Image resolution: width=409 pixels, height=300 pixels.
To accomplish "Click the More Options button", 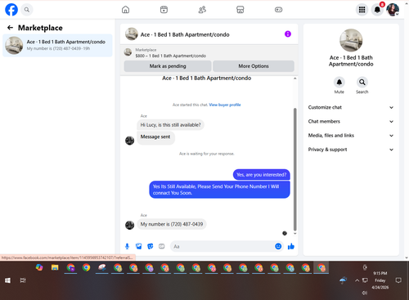I will click(x=254, y=66).
